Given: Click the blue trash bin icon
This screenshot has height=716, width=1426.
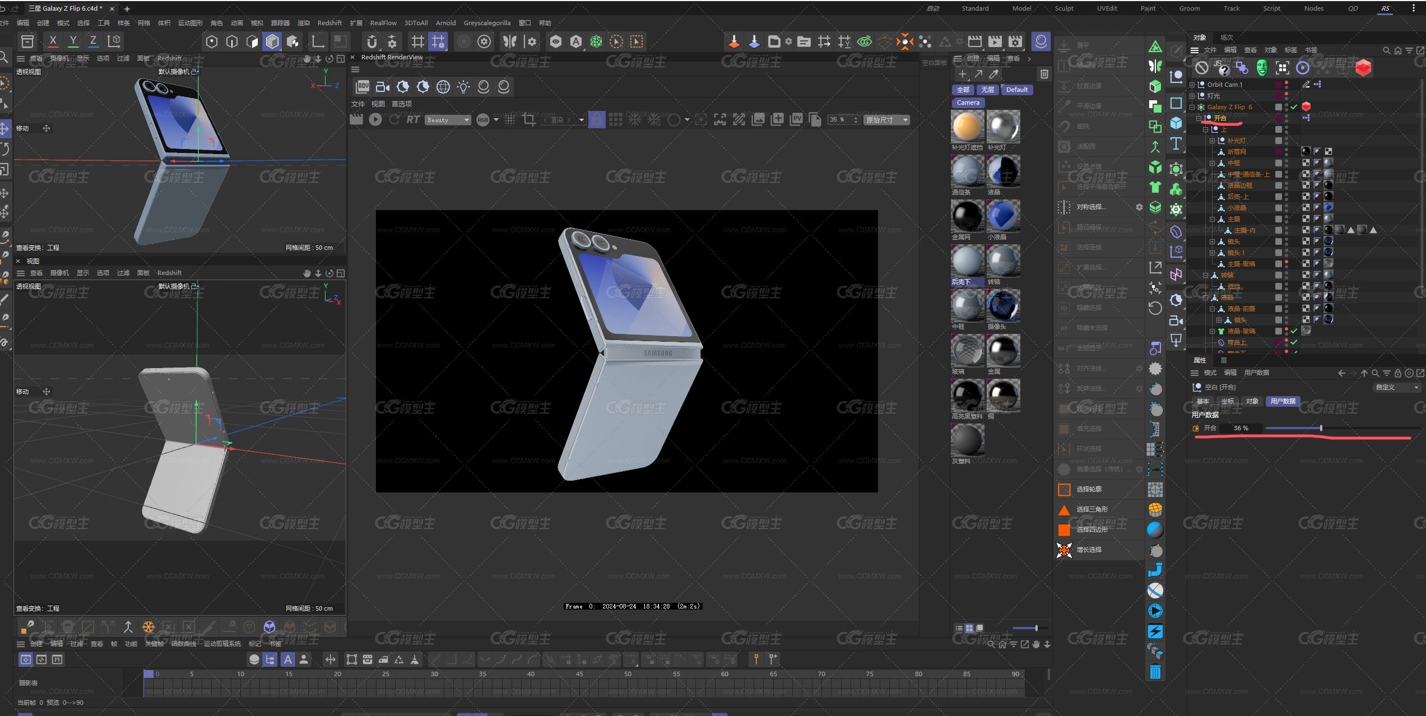Looking at the screenshot, I should [x=1155, y=672].
